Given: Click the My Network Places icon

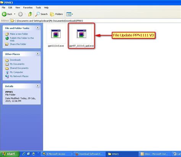Looking at the screenshot, I should (x=7, y=76).
